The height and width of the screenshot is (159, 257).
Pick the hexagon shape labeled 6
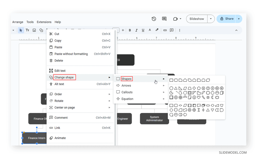tap(204, 88)
